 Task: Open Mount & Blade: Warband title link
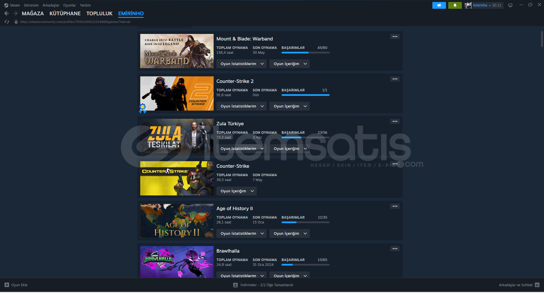(245, 39)
